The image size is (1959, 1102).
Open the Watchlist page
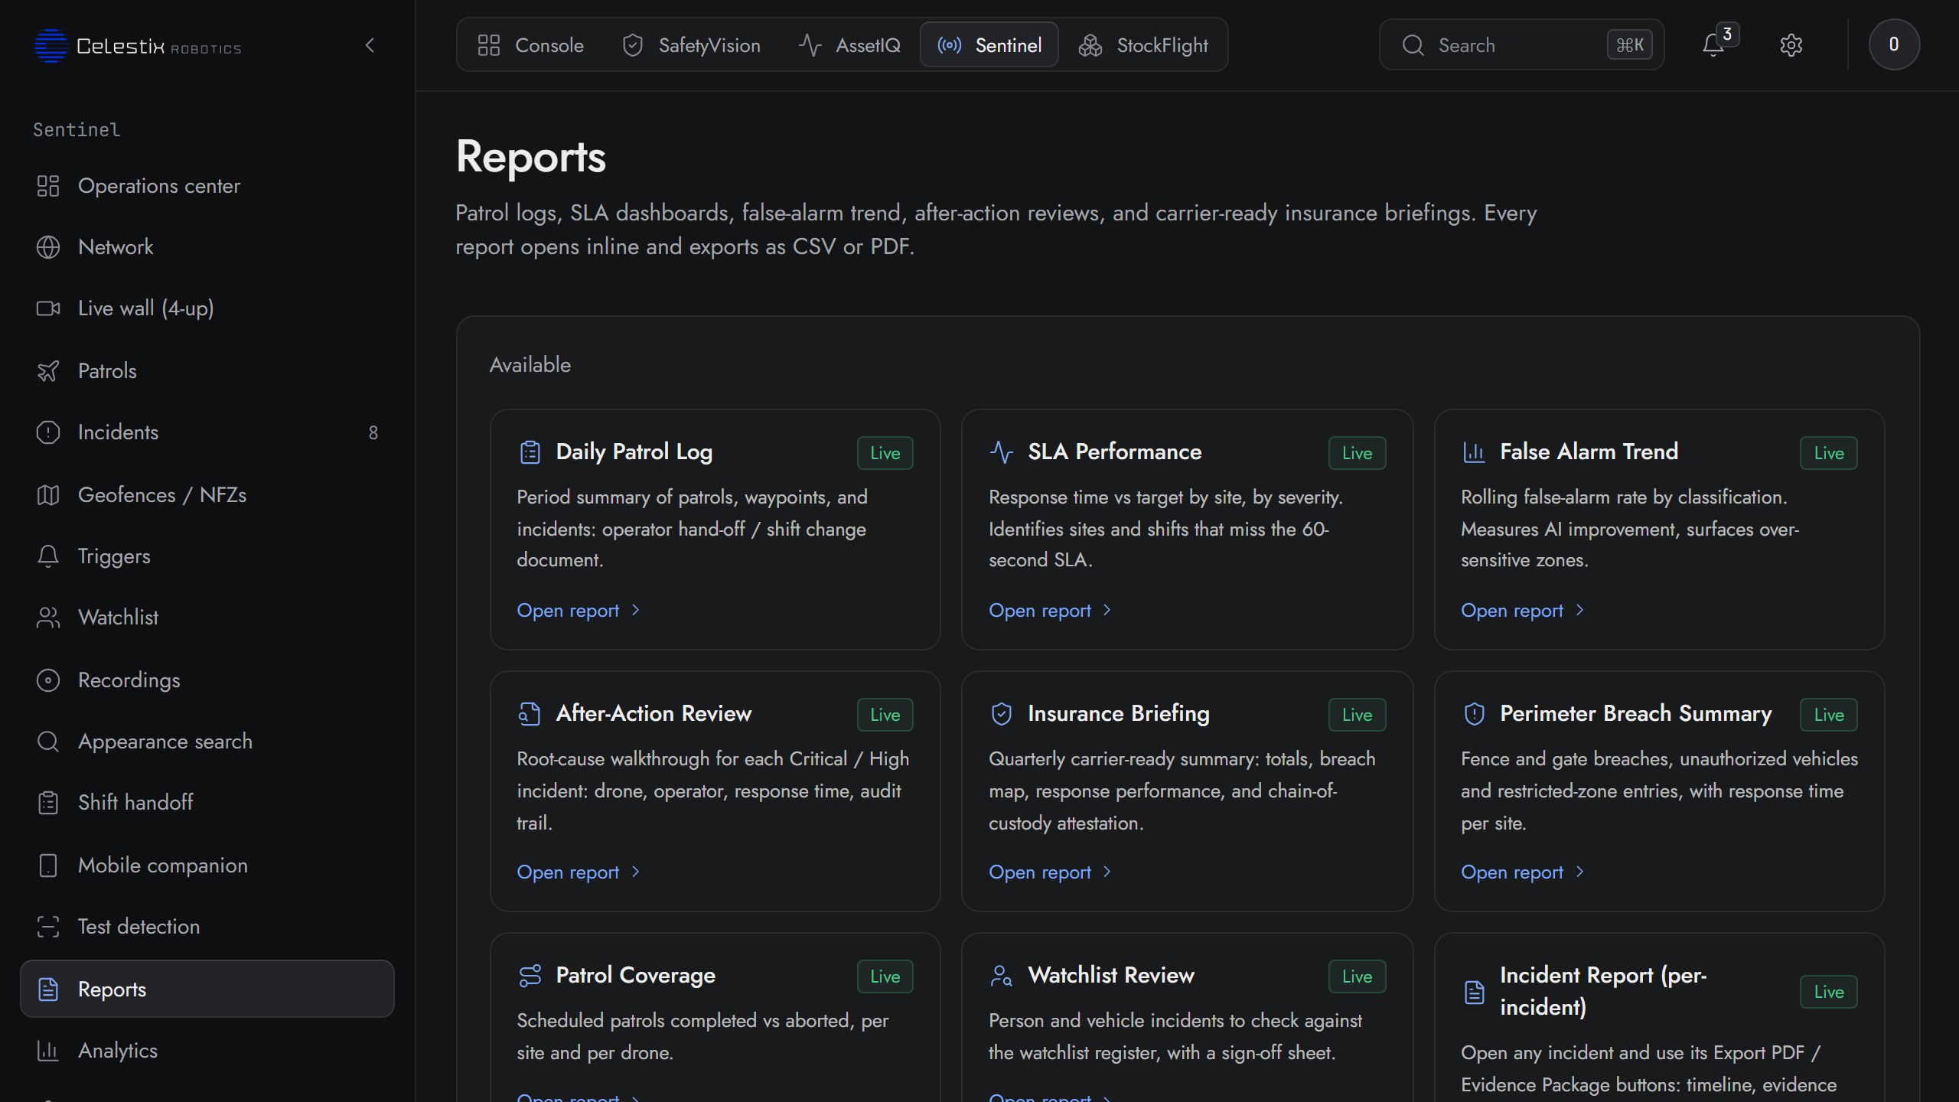pyautogui.click(x=207, y=618)
